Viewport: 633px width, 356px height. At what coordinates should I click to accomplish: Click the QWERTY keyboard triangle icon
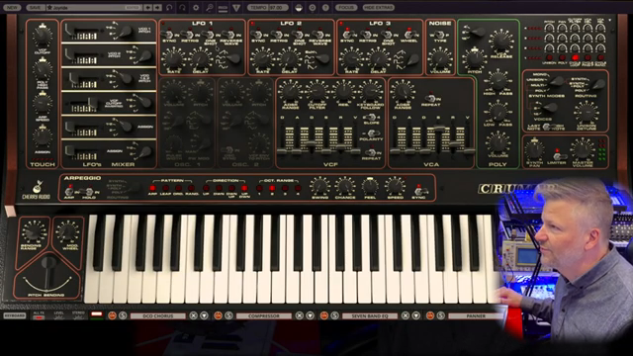coord(236,7)
